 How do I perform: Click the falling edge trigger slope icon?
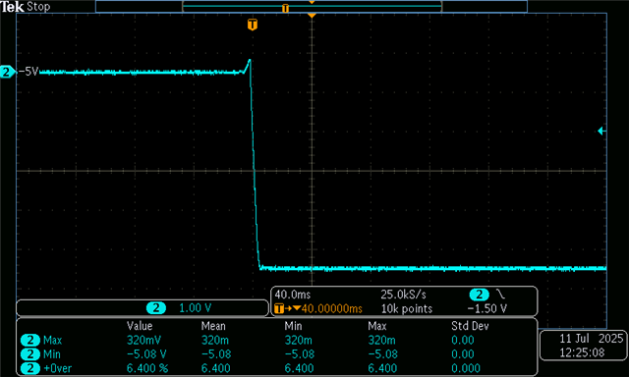(x=500, y=295)
